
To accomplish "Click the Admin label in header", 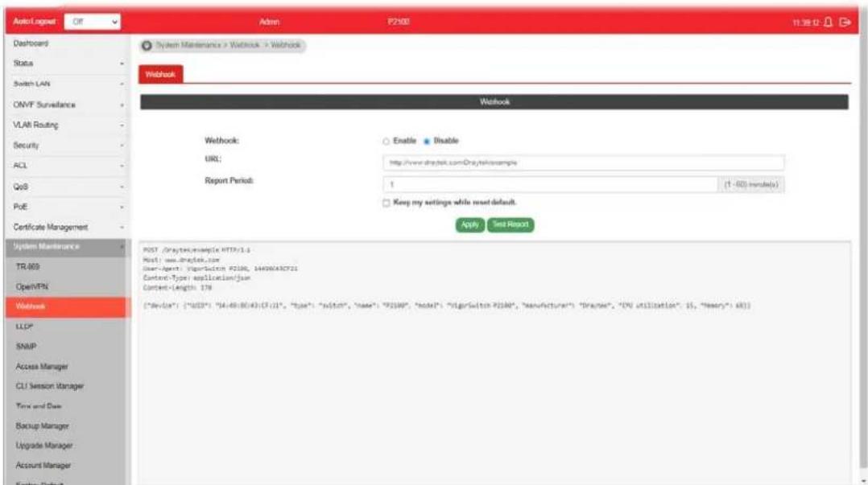I will (269, 23).
